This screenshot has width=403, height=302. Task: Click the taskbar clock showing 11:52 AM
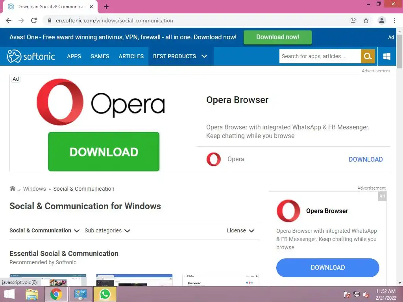(386, 295)
